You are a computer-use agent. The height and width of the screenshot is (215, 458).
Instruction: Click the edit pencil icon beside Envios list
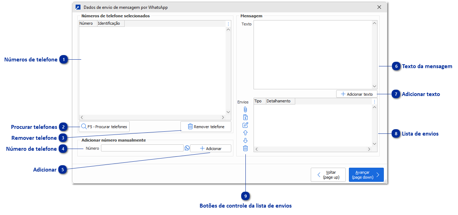pyautogui.click(x=245, y=125)
